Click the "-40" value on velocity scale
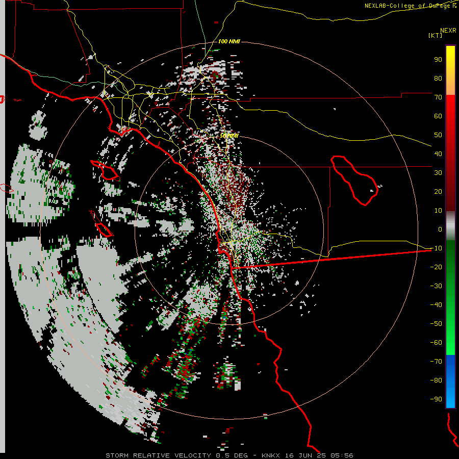459x459 pixels. pos(436,305)
